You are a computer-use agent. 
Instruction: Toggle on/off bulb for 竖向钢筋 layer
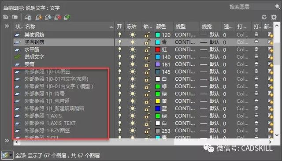pyautogui.click(x=119, y=42)
